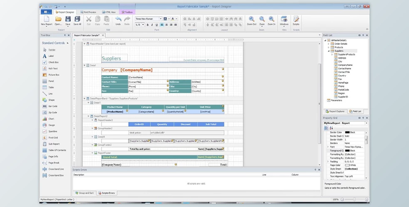Click the Border Width value field
The image size is (409, 207).
354,140
